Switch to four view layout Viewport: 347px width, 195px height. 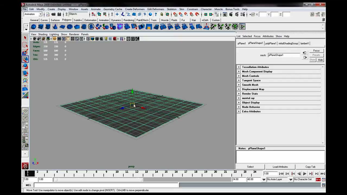pyautogui.click(x=25, y=118)
